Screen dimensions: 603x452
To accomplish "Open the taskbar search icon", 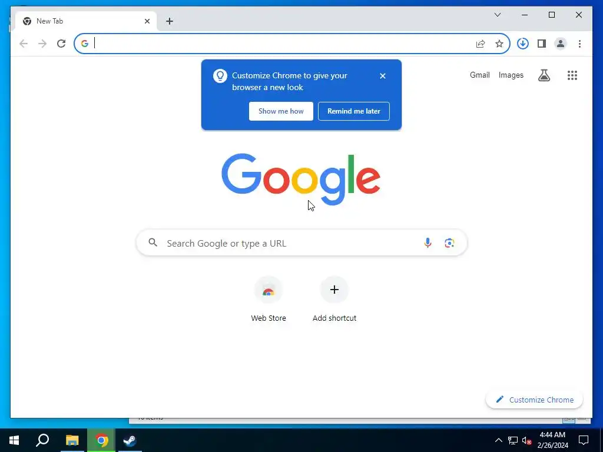I will pos(42,440).
